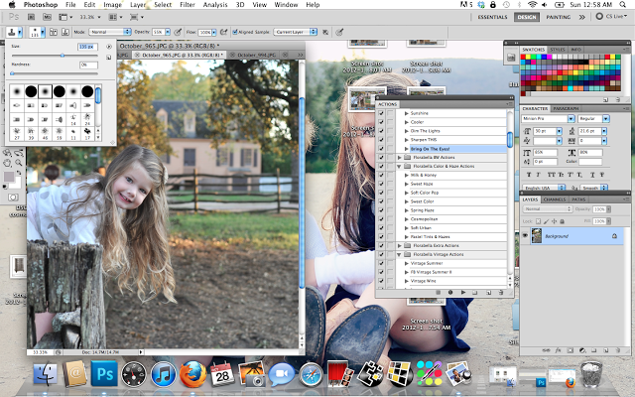This screenshot has width=635, height=397.
Task: Toggle the Milk & Honey action checkbox
Action: 381,175
